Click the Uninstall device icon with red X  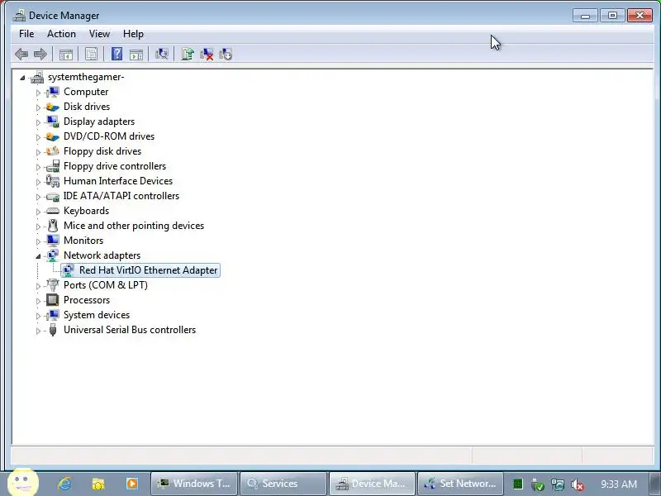pyautogui.click(x=207, y=54)
